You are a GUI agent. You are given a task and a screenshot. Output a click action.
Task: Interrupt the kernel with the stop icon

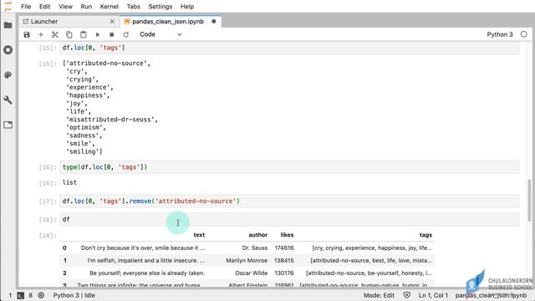(111, 34)
